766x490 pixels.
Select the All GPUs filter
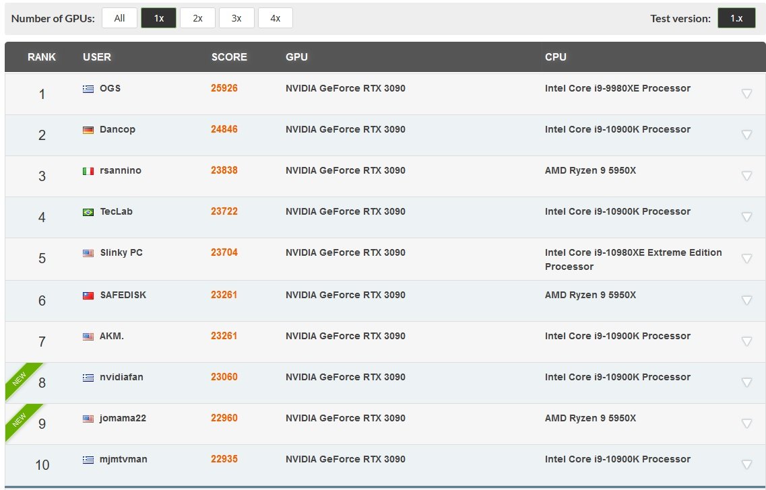[x=119, y=18]
